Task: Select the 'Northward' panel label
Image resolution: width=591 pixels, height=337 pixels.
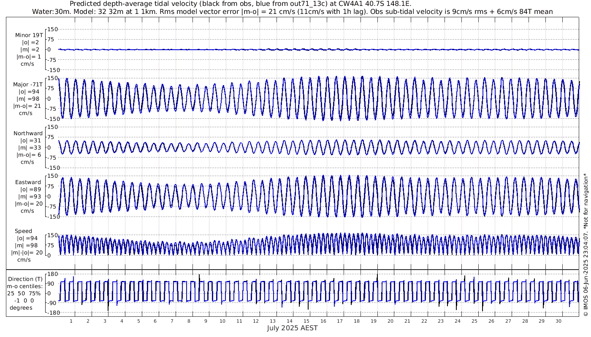Action: pos(28,133)
